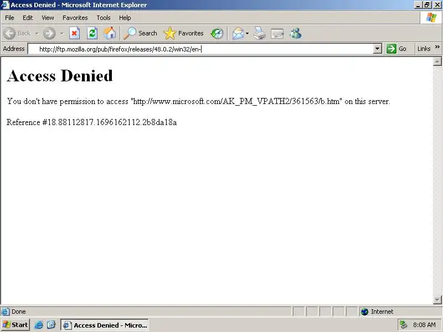The image size is (443, 332).
Task: Click the Edit page toolbar icon
Action: coord(277,33)
